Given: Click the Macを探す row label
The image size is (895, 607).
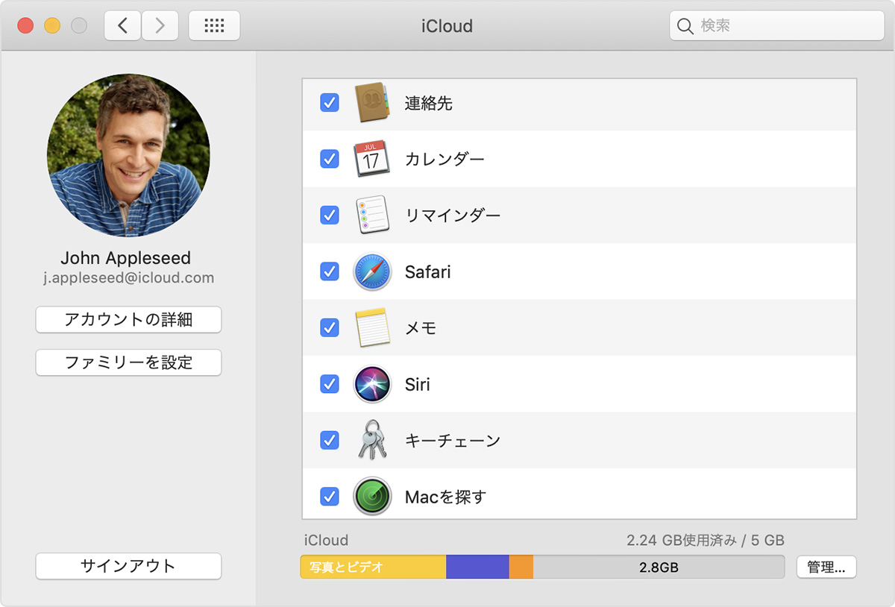Looking at the screenshot, I should (445, 496).
